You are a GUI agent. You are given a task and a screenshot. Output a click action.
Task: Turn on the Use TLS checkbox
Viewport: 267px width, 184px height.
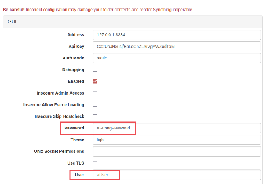(95, 163)
